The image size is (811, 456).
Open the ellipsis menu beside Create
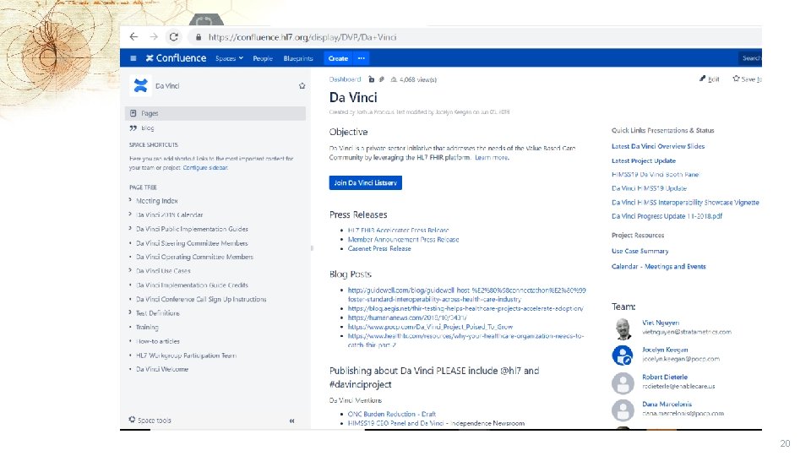[361, 58]
